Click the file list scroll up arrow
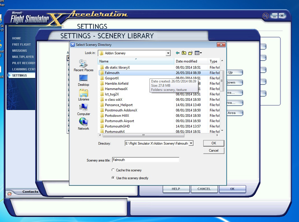 (222, 61)
